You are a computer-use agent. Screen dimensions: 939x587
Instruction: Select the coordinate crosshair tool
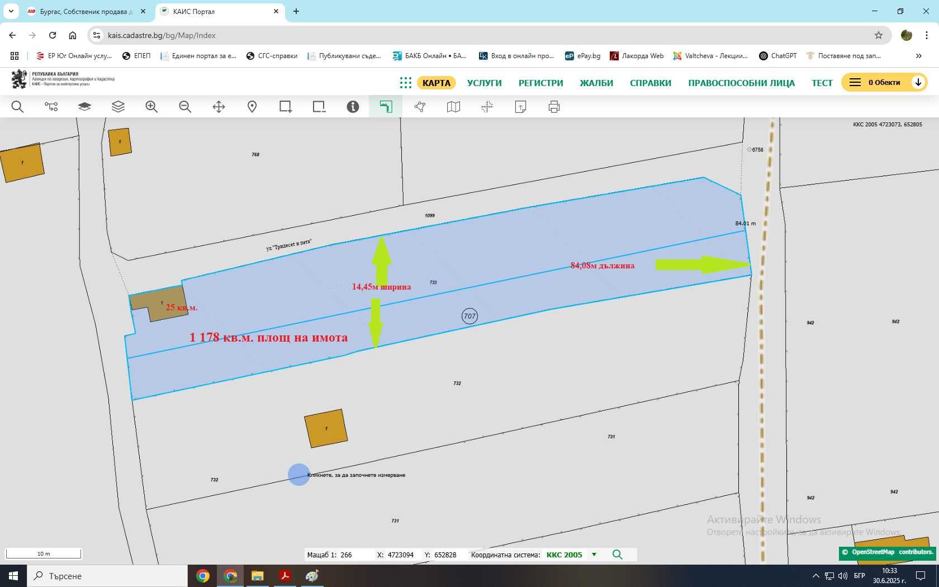pyautogui.click(x=487, y=107)
